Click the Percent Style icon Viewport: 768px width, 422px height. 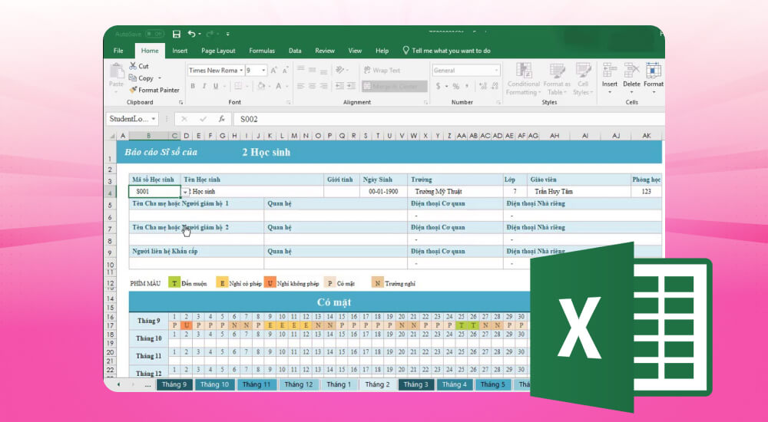(x=456, y=86)
